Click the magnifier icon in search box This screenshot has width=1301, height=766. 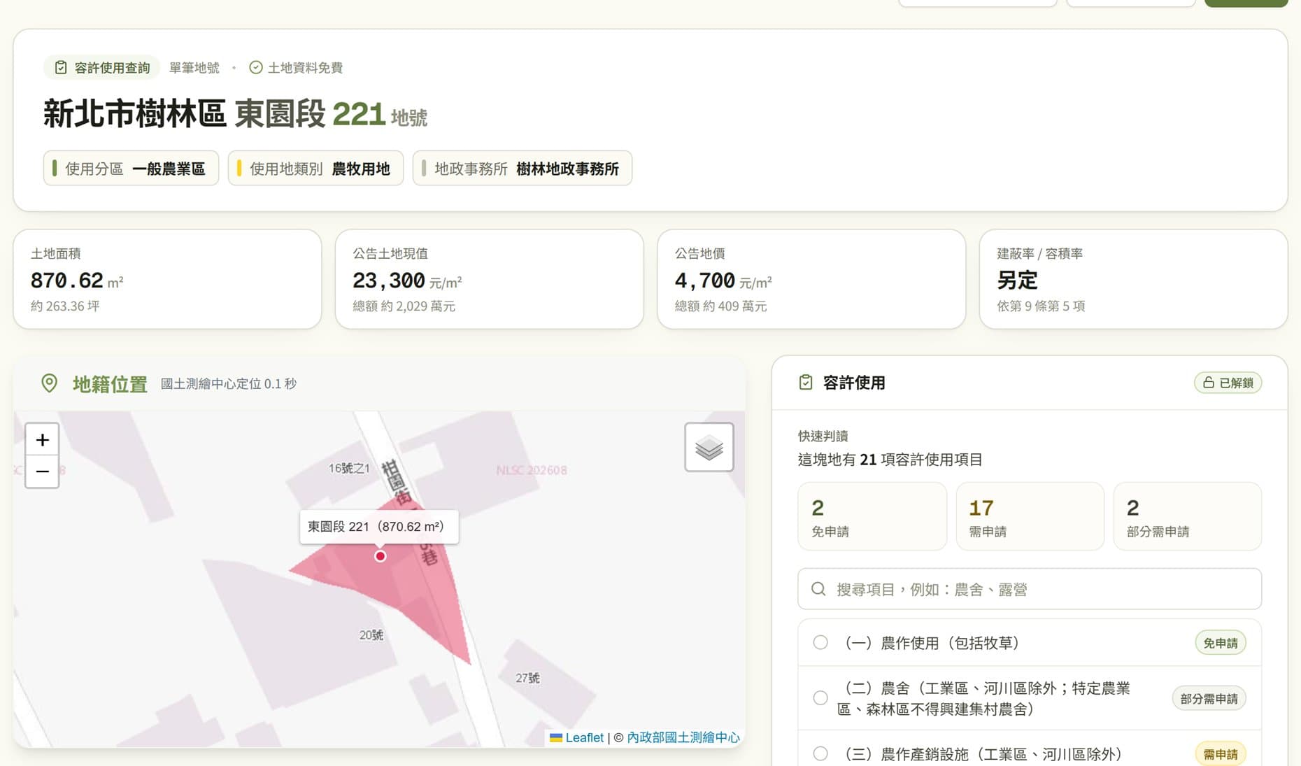pyautogui.click(x=818, y=589)
